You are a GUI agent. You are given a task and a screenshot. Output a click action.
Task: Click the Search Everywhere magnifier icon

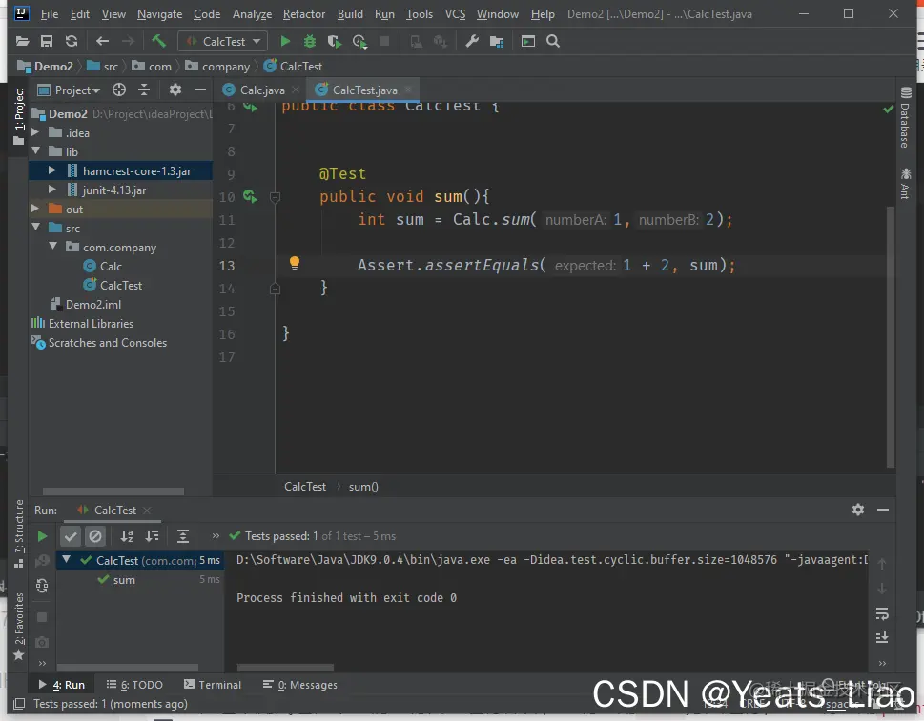(553, 41)
